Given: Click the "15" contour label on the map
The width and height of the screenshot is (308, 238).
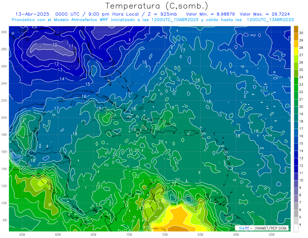Looking at the screenshot, I should click(x=88, y=84).
